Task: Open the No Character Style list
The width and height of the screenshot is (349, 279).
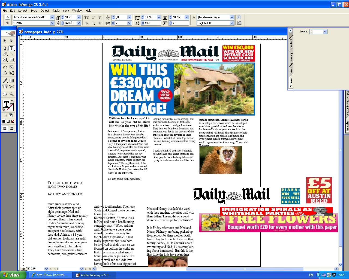Action: coord(231,17)
